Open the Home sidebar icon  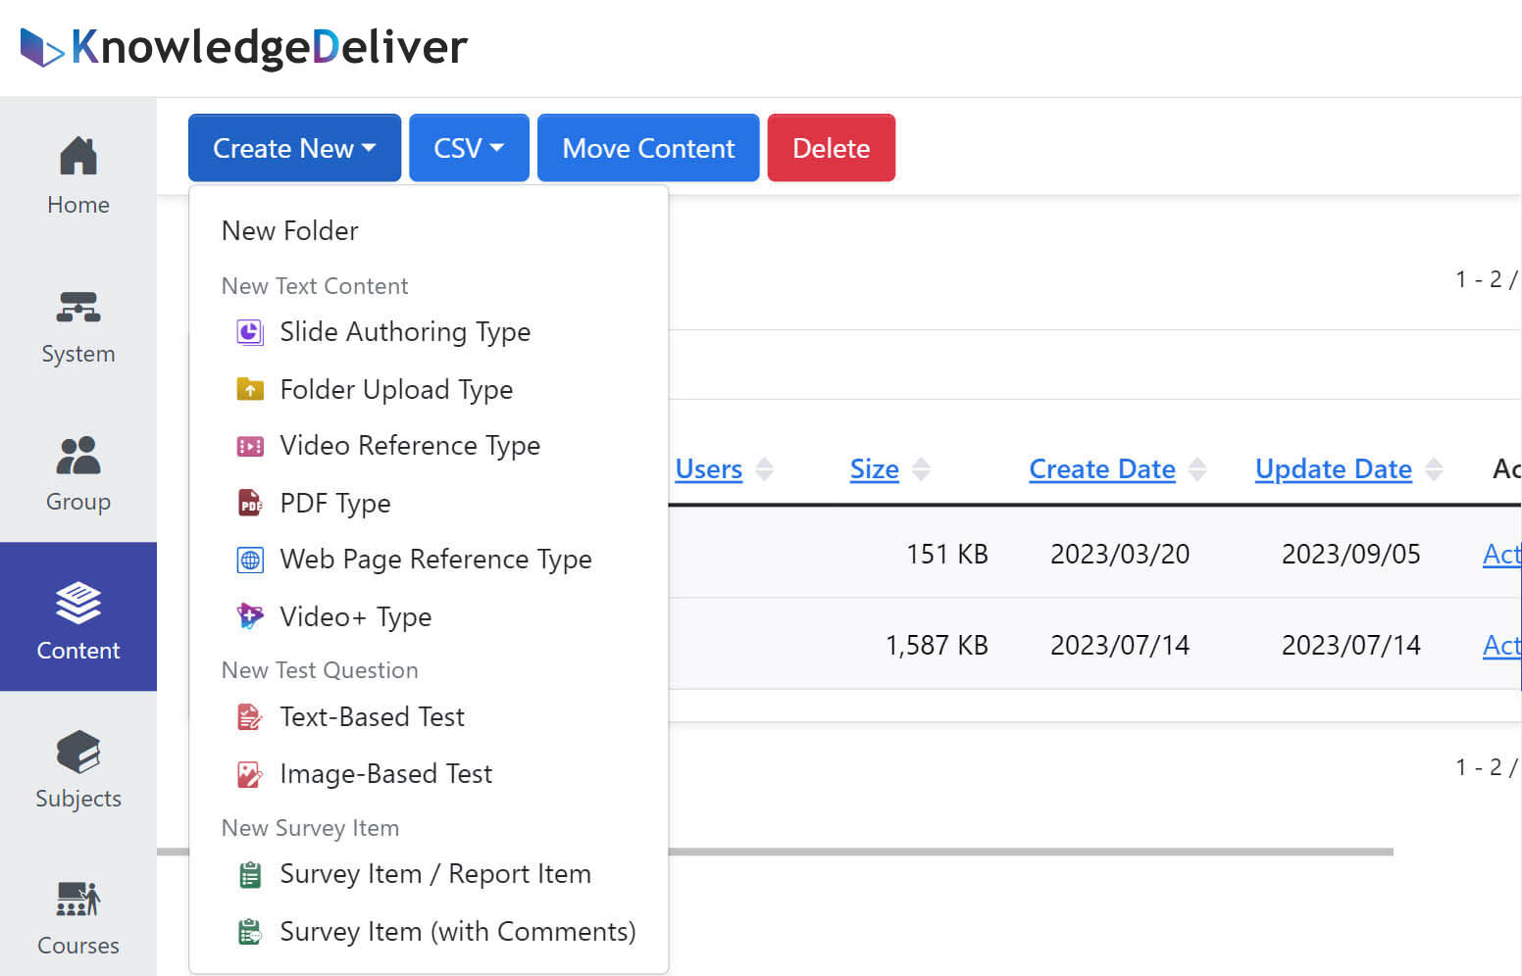[x=78, y=156]
